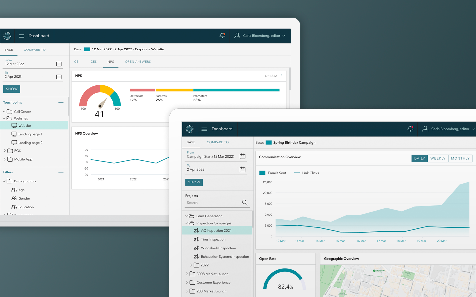This screenshot has width=476, height=297.
Task: Select Compare To tab in front window
Action: (x=218, y=142)
